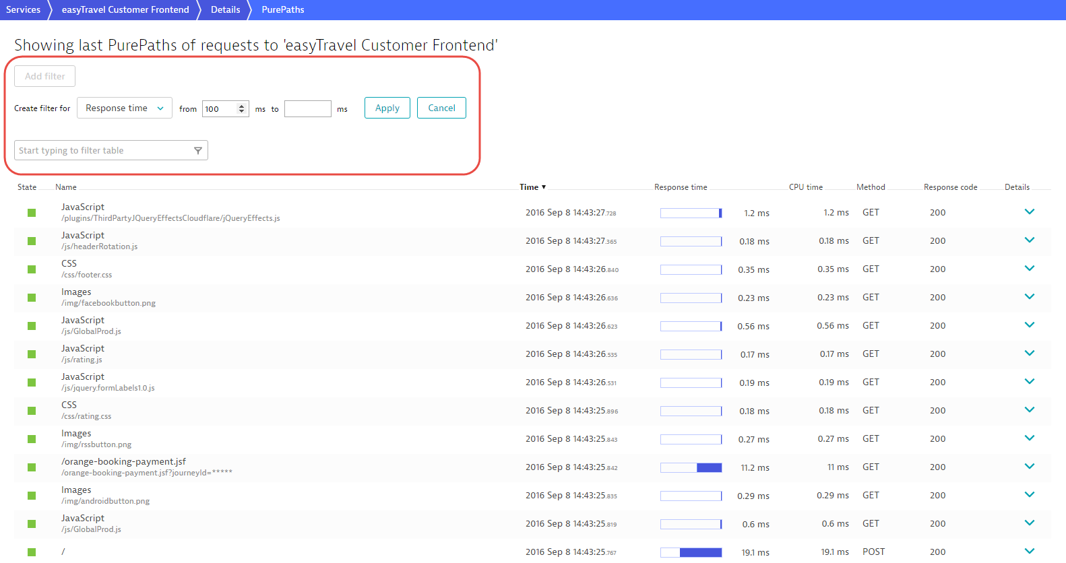Expand details for orange-booking-payment.jsf row
1066x563 pixels.
1030,466
